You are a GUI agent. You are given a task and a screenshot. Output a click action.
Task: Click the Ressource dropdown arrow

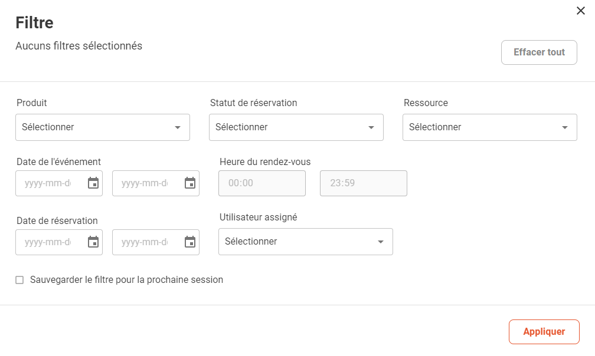pos(565,127)
